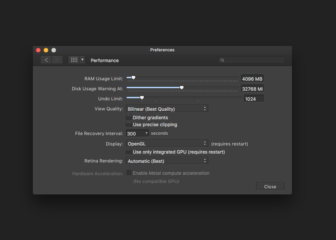336x240 pixels.
Task: Click the "seconds" unit text
Action: point(160,133)
